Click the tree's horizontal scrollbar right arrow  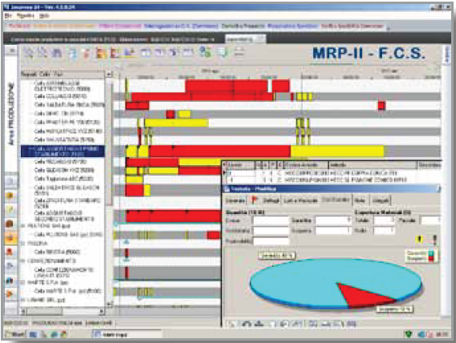coord(101,312)
